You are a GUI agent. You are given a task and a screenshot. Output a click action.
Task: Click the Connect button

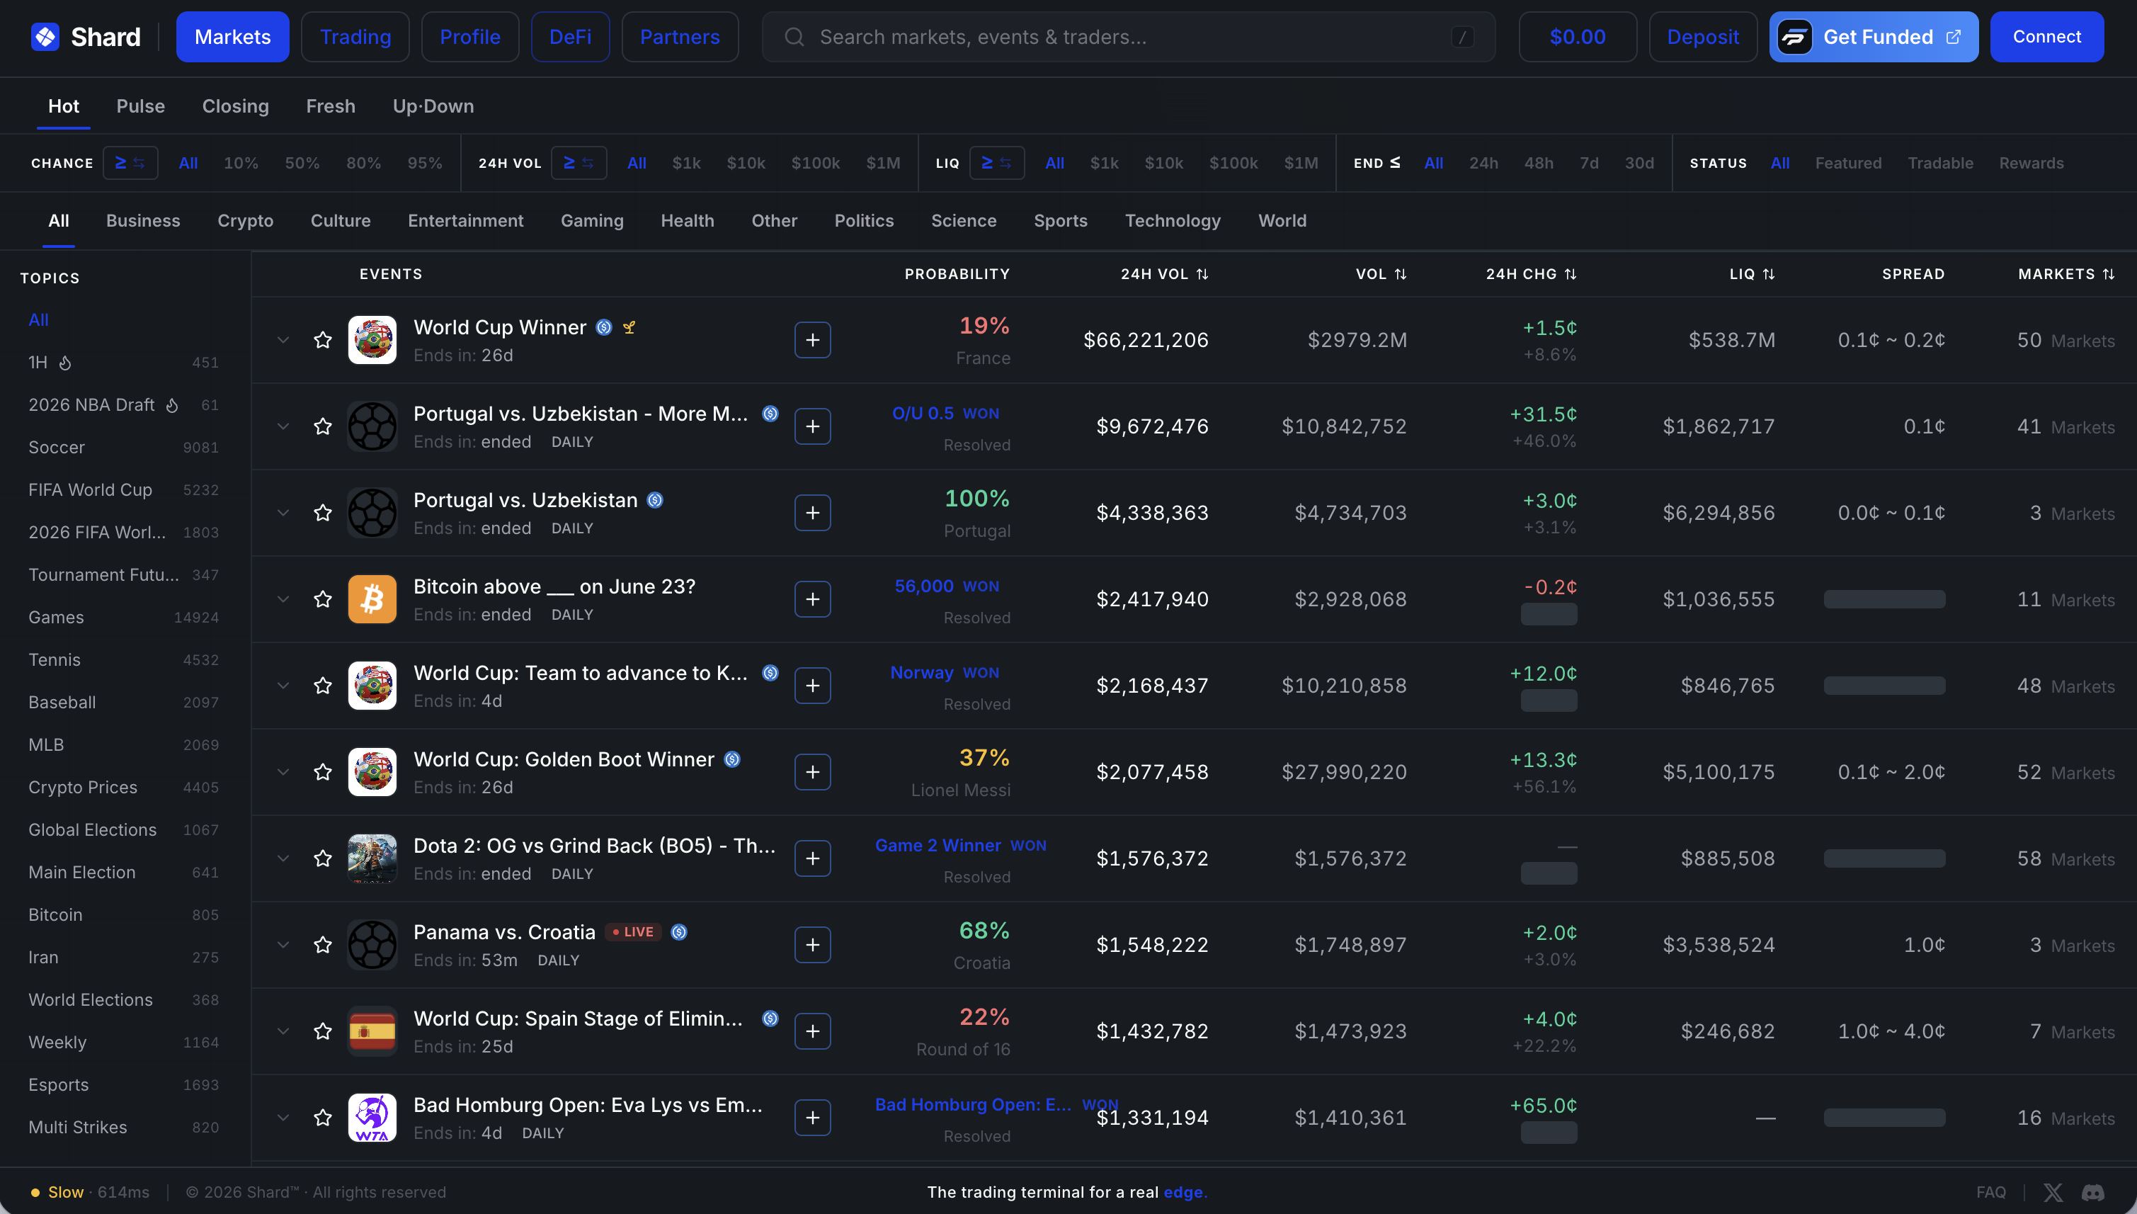(x=2046, y=37)
